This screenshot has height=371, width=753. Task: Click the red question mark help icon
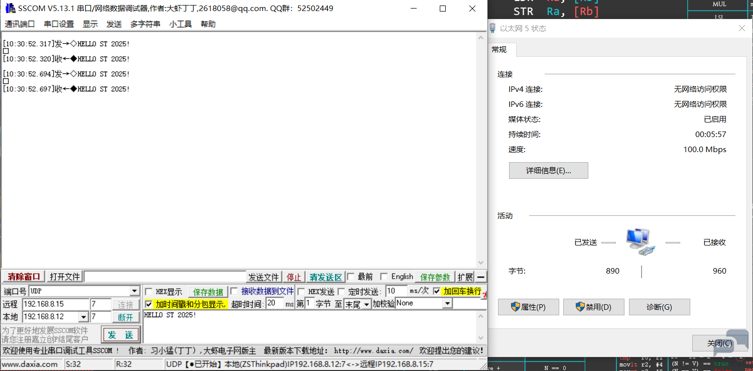[484, 296]
